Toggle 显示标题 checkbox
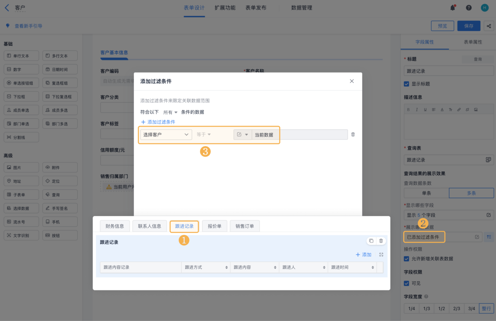Screen dimensions: 496x321 click(x=406, y=84)
